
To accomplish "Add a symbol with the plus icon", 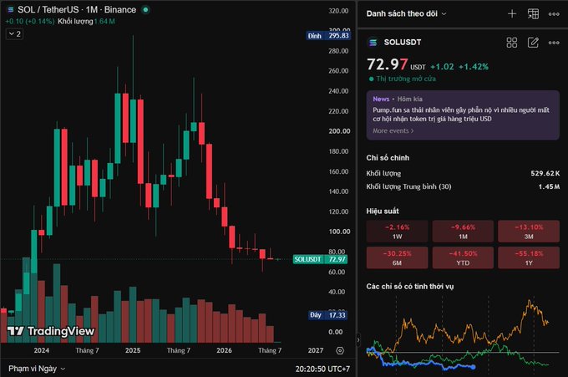I will (512, 14).
